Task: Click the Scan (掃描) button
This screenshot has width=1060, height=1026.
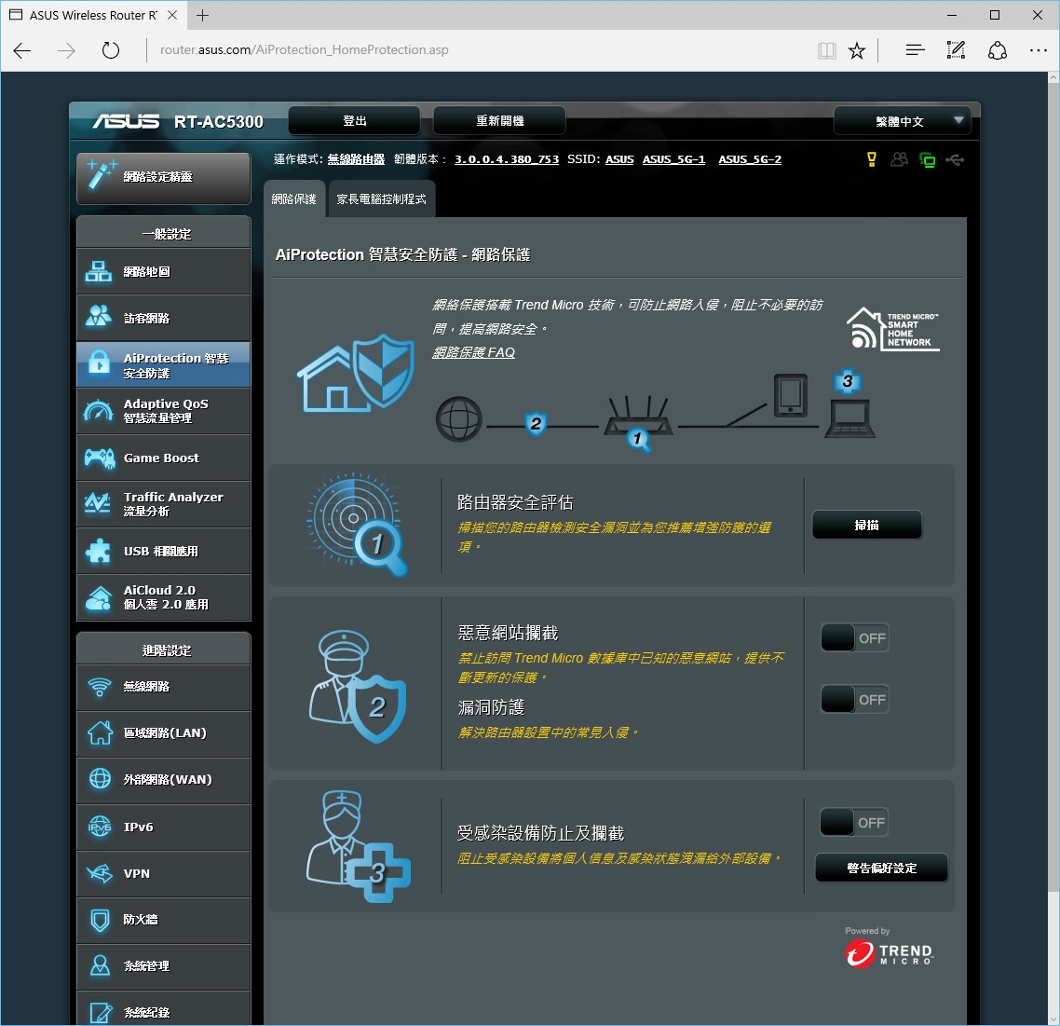Action: (x=866, y=525)
